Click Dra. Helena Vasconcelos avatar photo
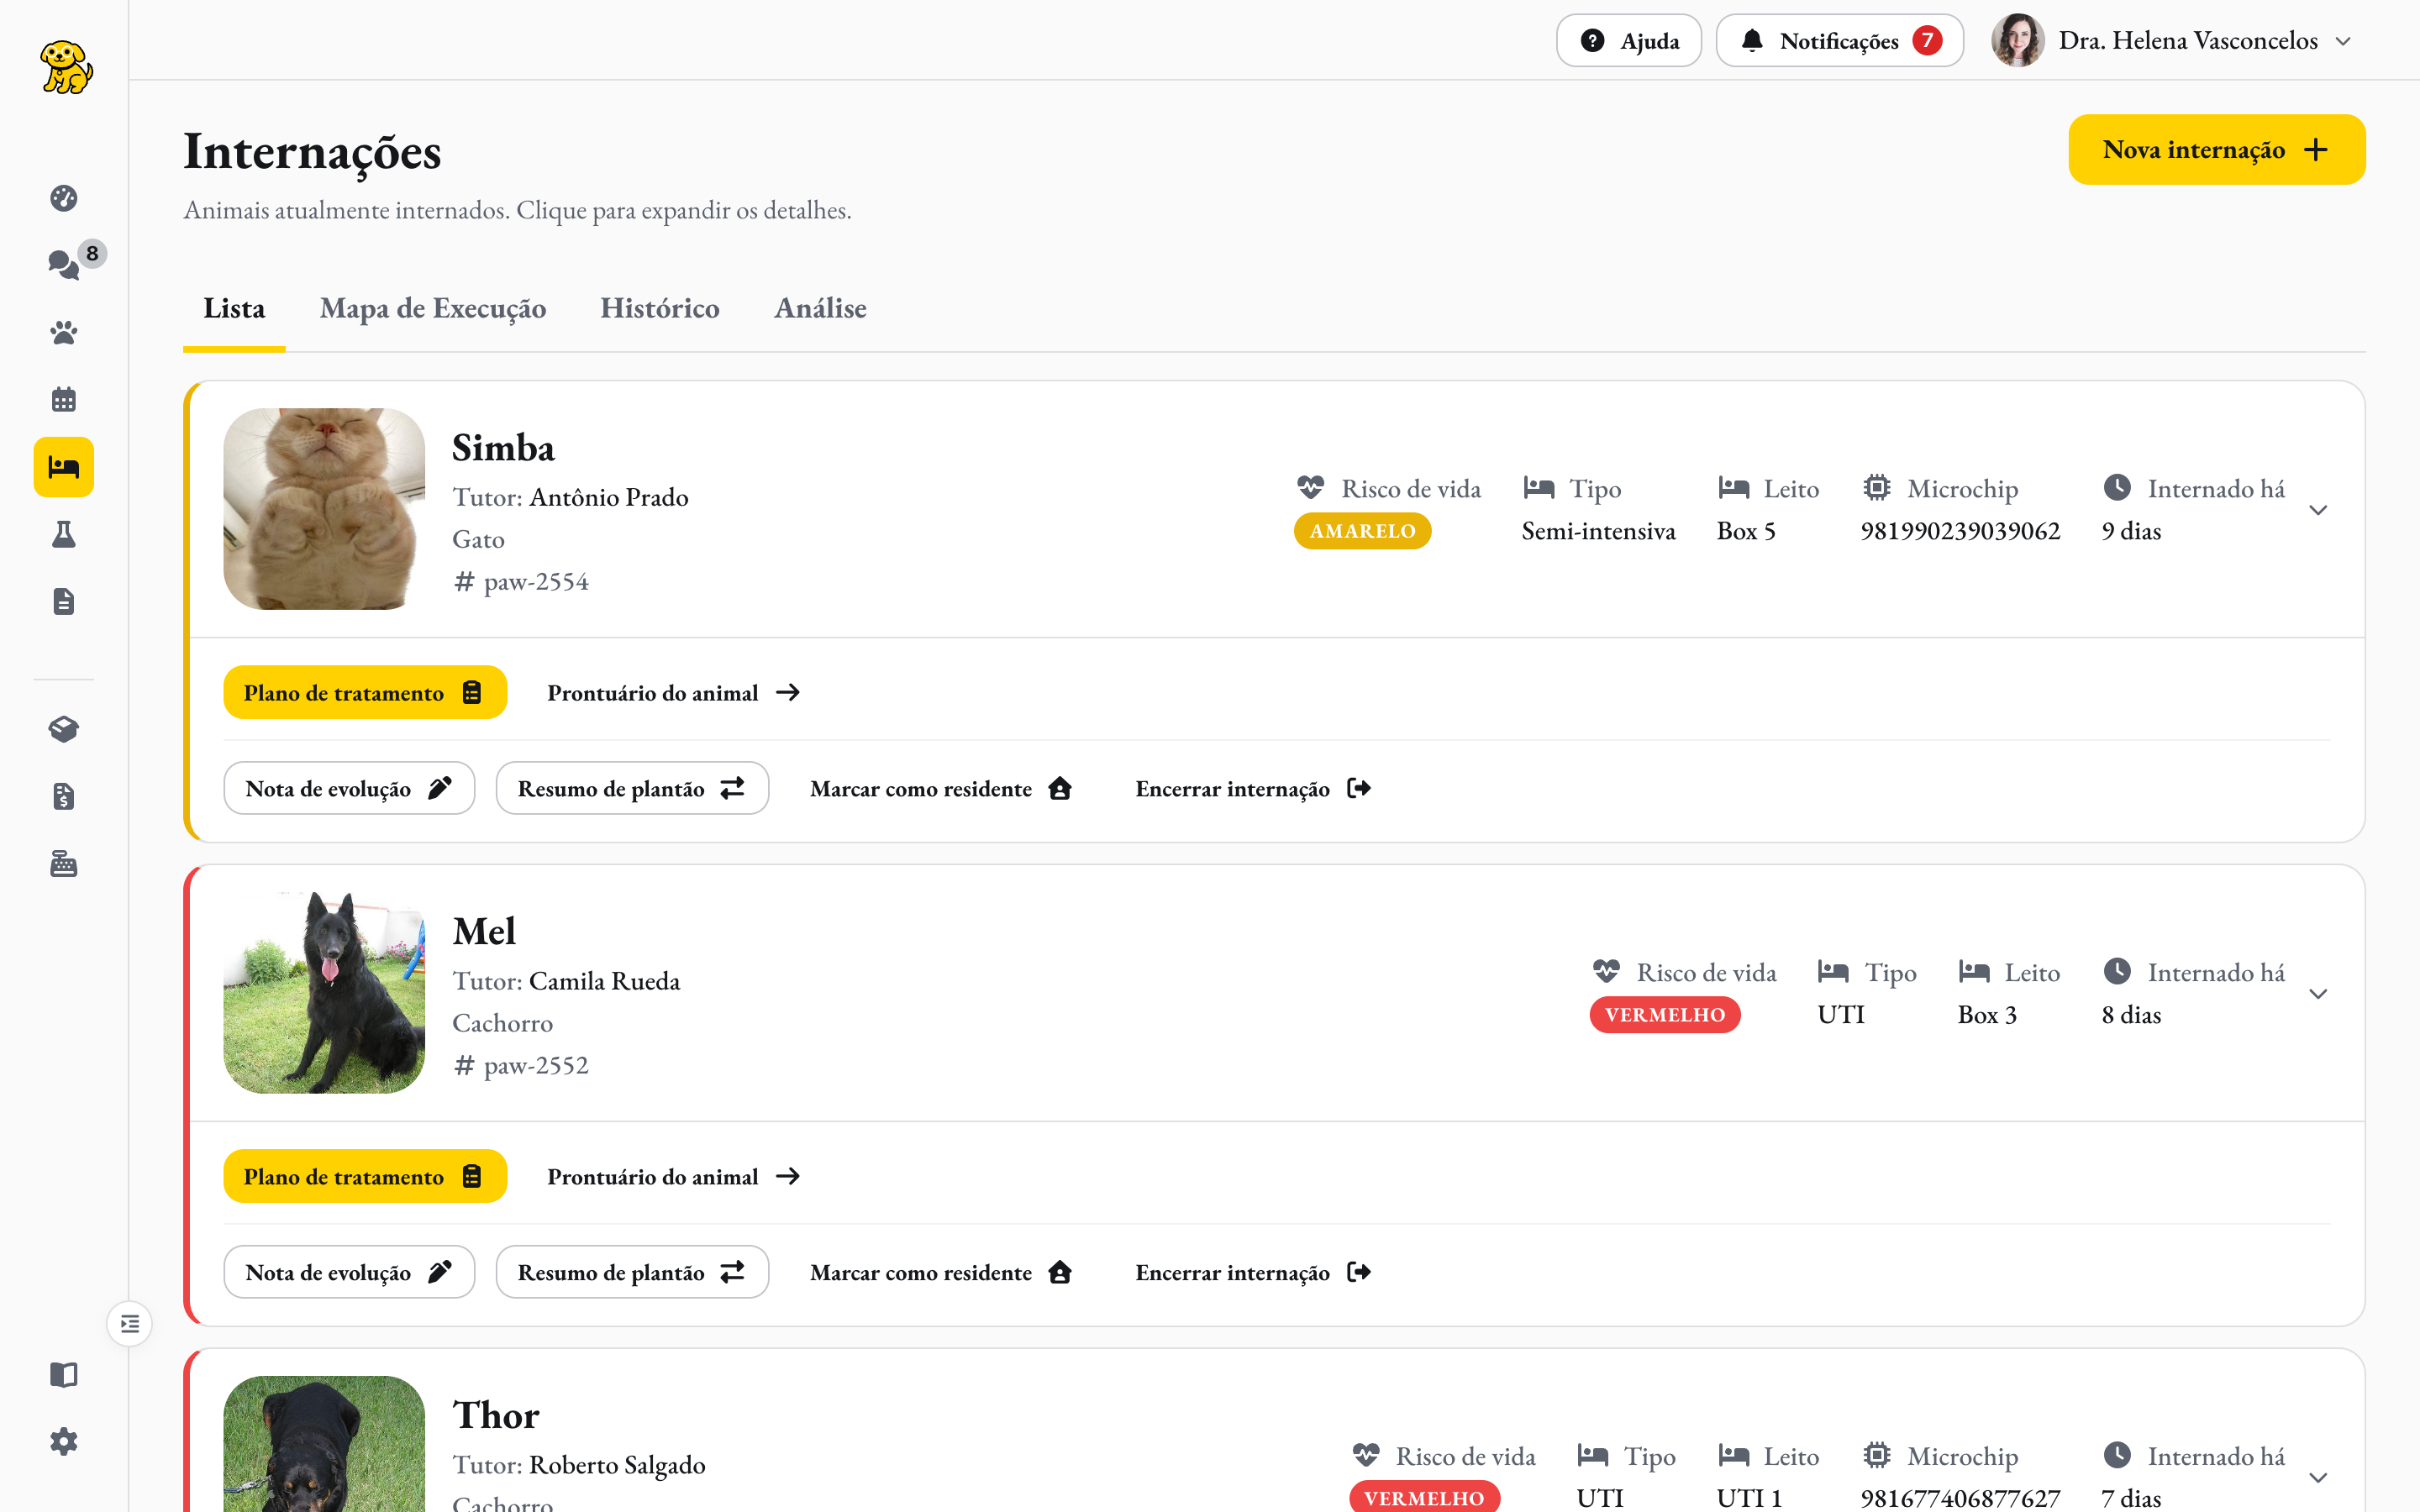Screen dimensions: 2420x1512 tap(2017, 41)
